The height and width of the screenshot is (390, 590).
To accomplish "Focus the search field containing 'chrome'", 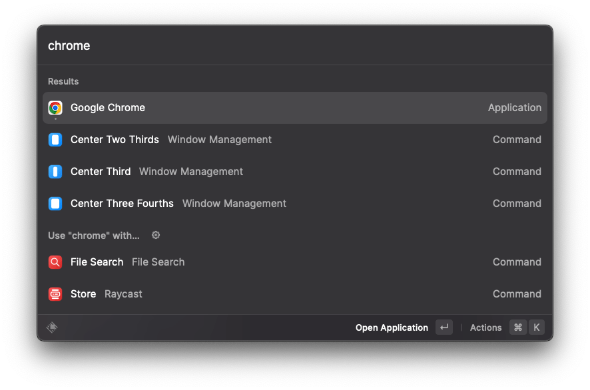I will tap(294, 45).
